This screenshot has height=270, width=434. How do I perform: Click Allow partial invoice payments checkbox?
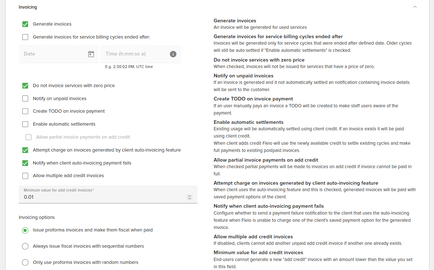[28, 137]
